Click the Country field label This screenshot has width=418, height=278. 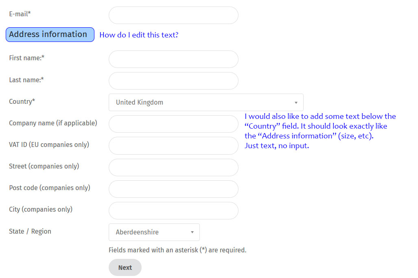click(x=22, y=102)
